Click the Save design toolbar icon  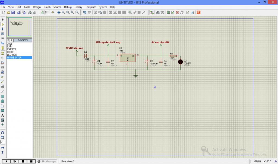coord(13,12)
